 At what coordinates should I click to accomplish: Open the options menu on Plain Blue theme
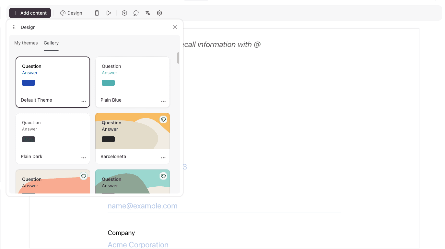coord(163,101)
